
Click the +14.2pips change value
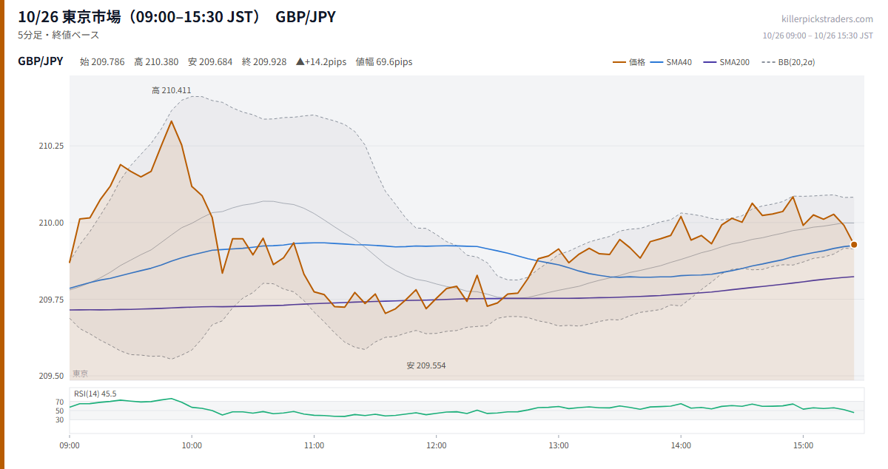click(321, 62)
